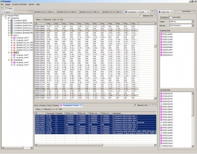Image resolution: width=197 pixels, height=154 pixels.
Task: Close the Thapsigargin Proteins tab
Action: point(81,105)
